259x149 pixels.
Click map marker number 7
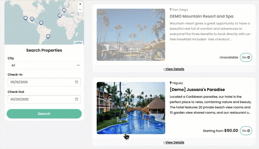click(x=26, y=18)
